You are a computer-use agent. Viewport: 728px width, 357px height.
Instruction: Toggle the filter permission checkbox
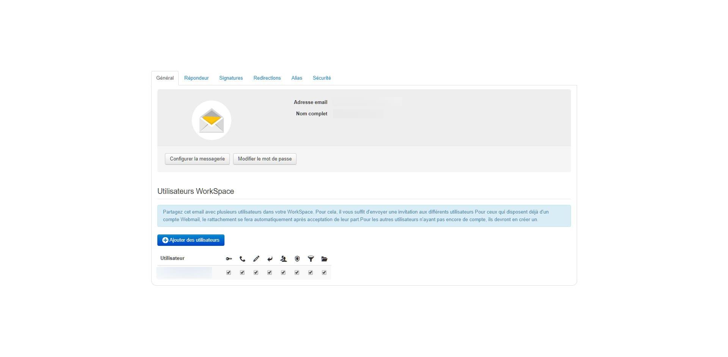point(311,272)
